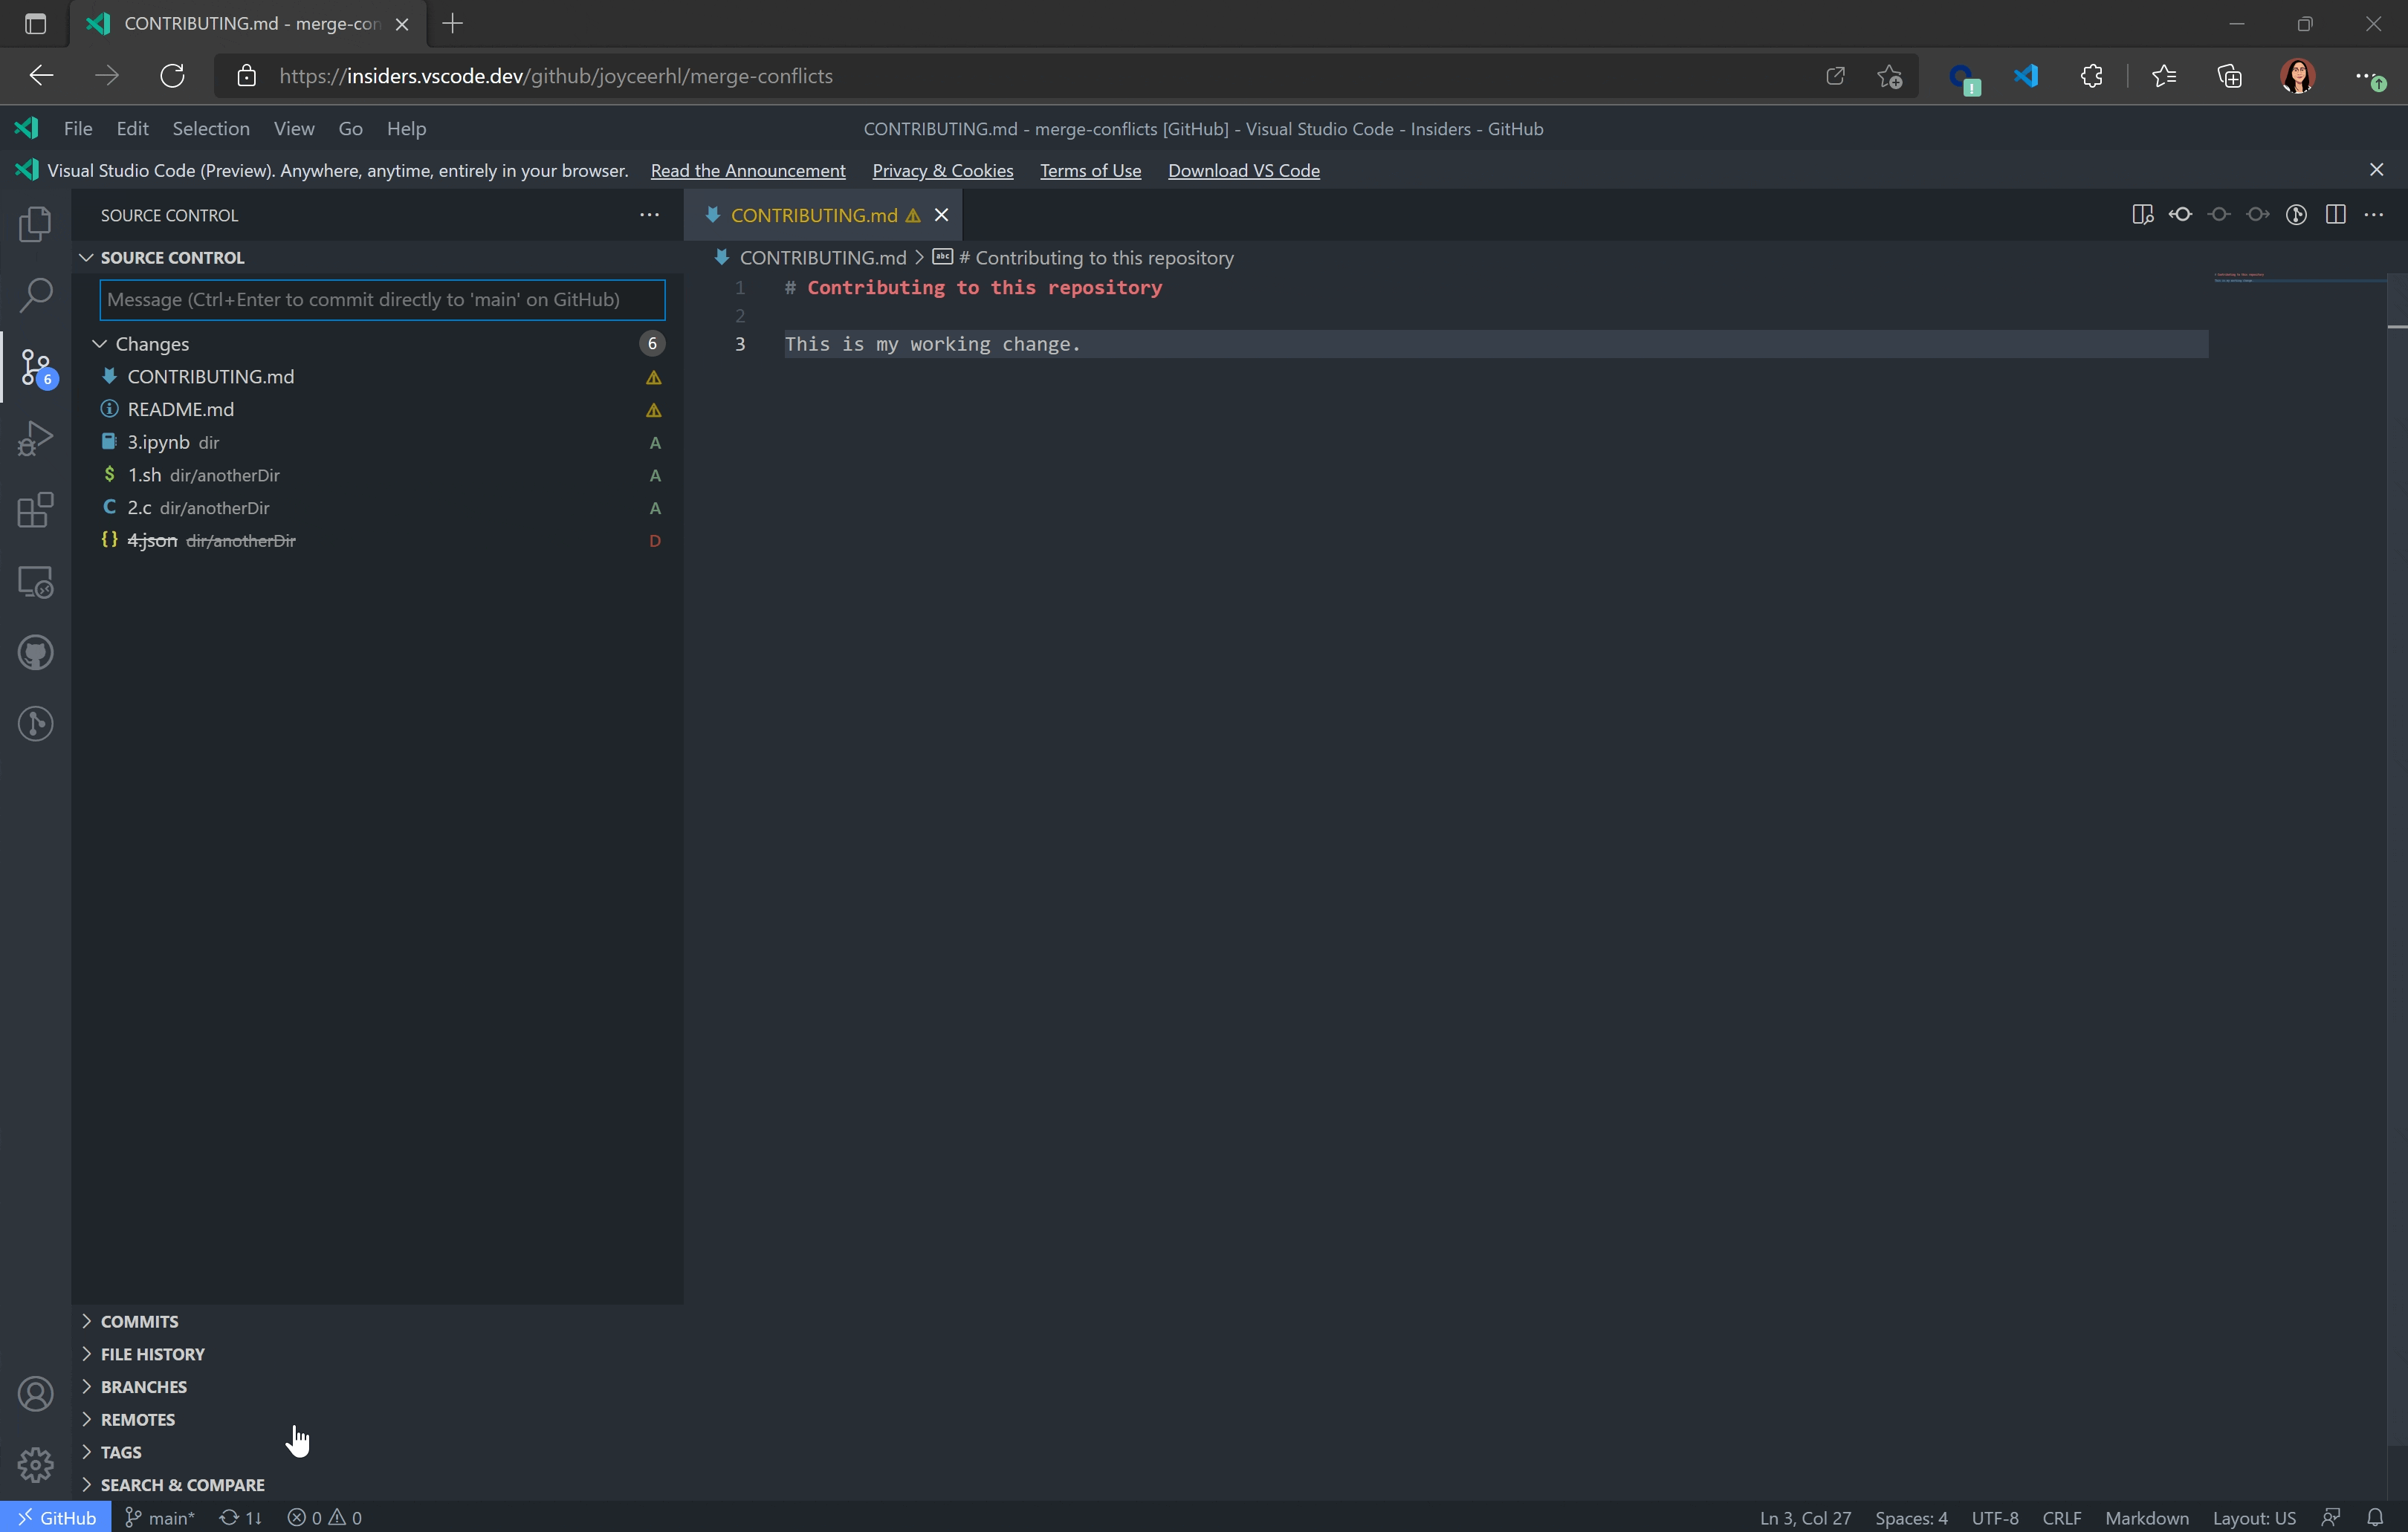Click Spaces: 4 indentation setting

pos(1911,1517)
